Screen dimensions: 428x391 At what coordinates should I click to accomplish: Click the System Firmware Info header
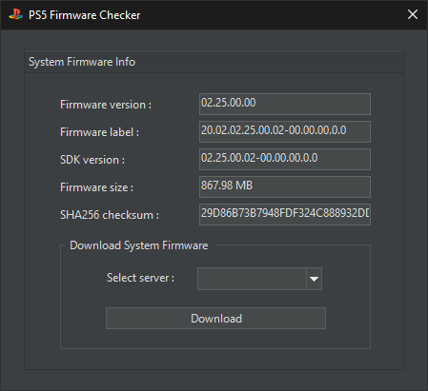click(x=82, y=62)
